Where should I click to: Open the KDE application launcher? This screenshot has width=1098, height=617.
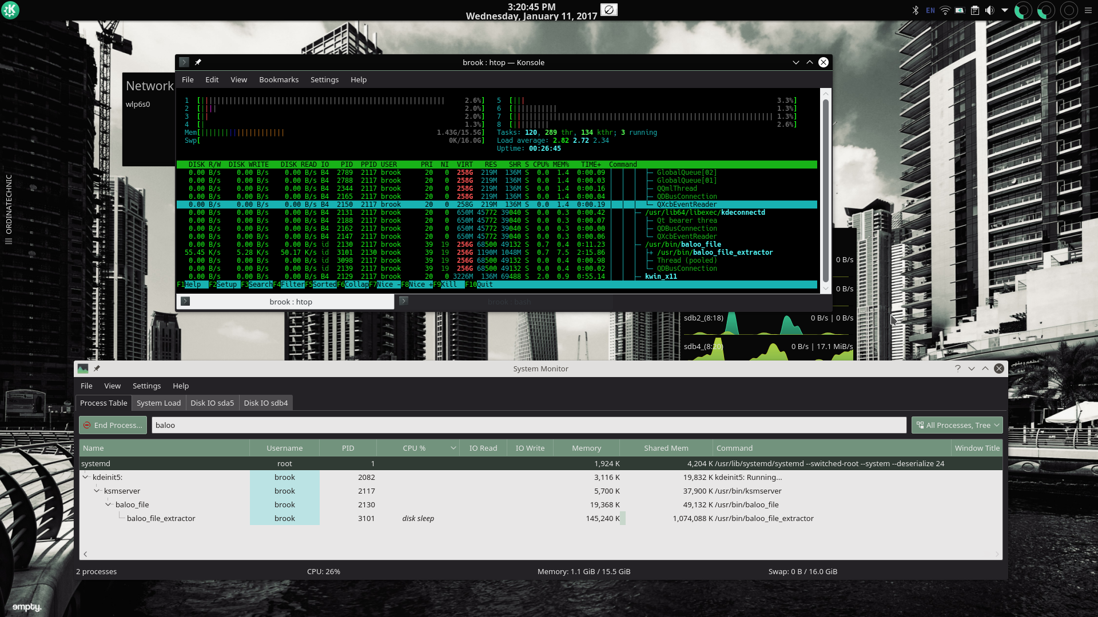coord(10,10)
